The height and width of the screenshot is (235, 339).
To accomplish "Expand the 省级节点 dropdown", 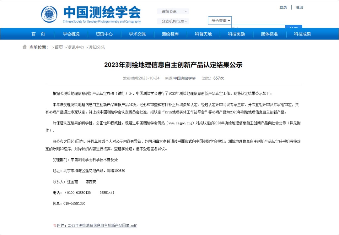I will 173,11.
